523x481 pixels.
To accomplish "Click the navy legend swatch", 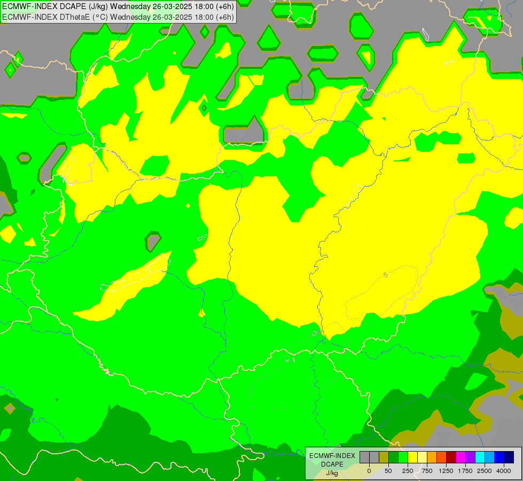I will (x=509, y=457).
